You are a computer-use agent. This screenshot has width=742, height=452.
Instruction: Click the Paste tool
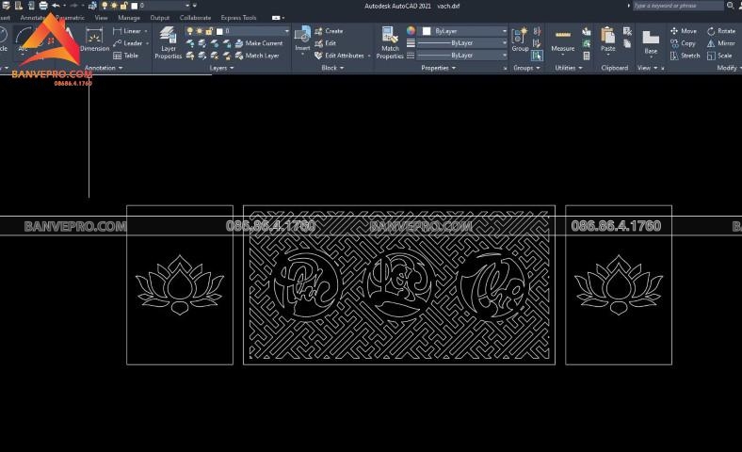pyautogui.click(x=608, y=40)
